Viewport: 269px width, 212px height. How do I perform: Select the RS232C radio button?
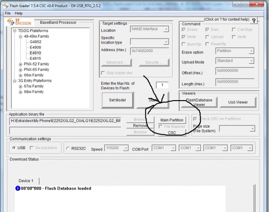(x=68, y=148)
